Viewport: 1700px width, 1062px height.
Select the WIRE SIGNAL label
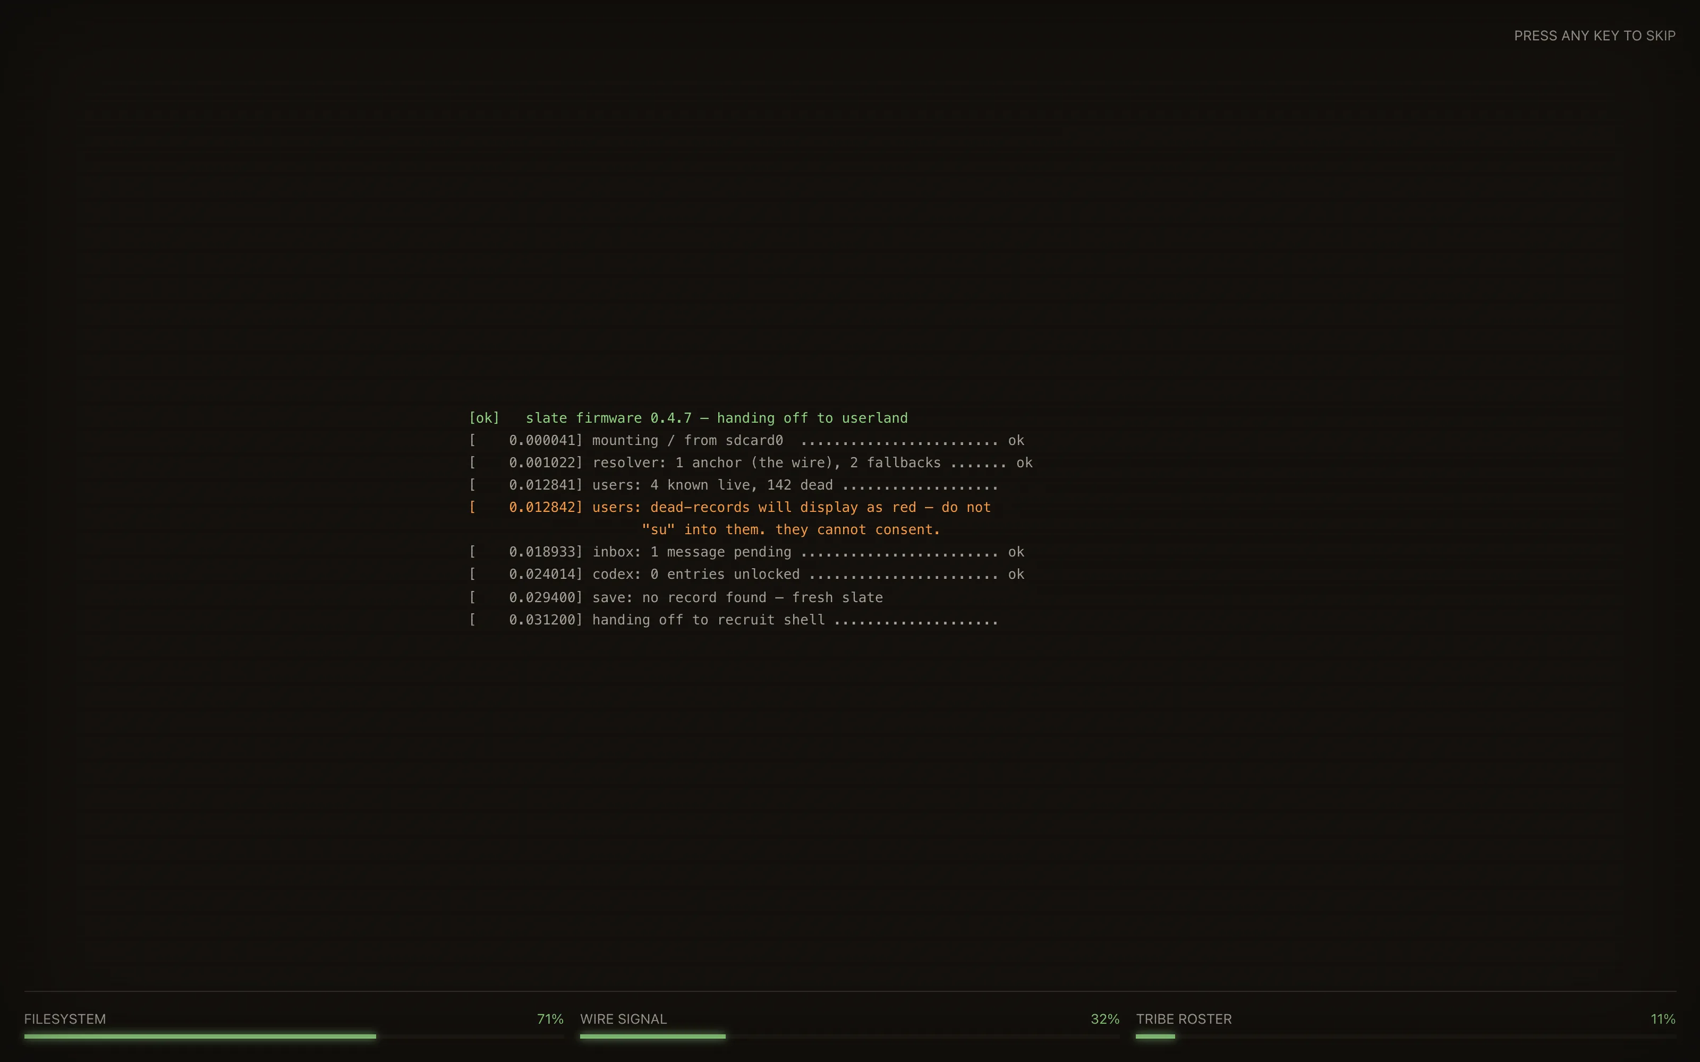(x=623, y=1019)
